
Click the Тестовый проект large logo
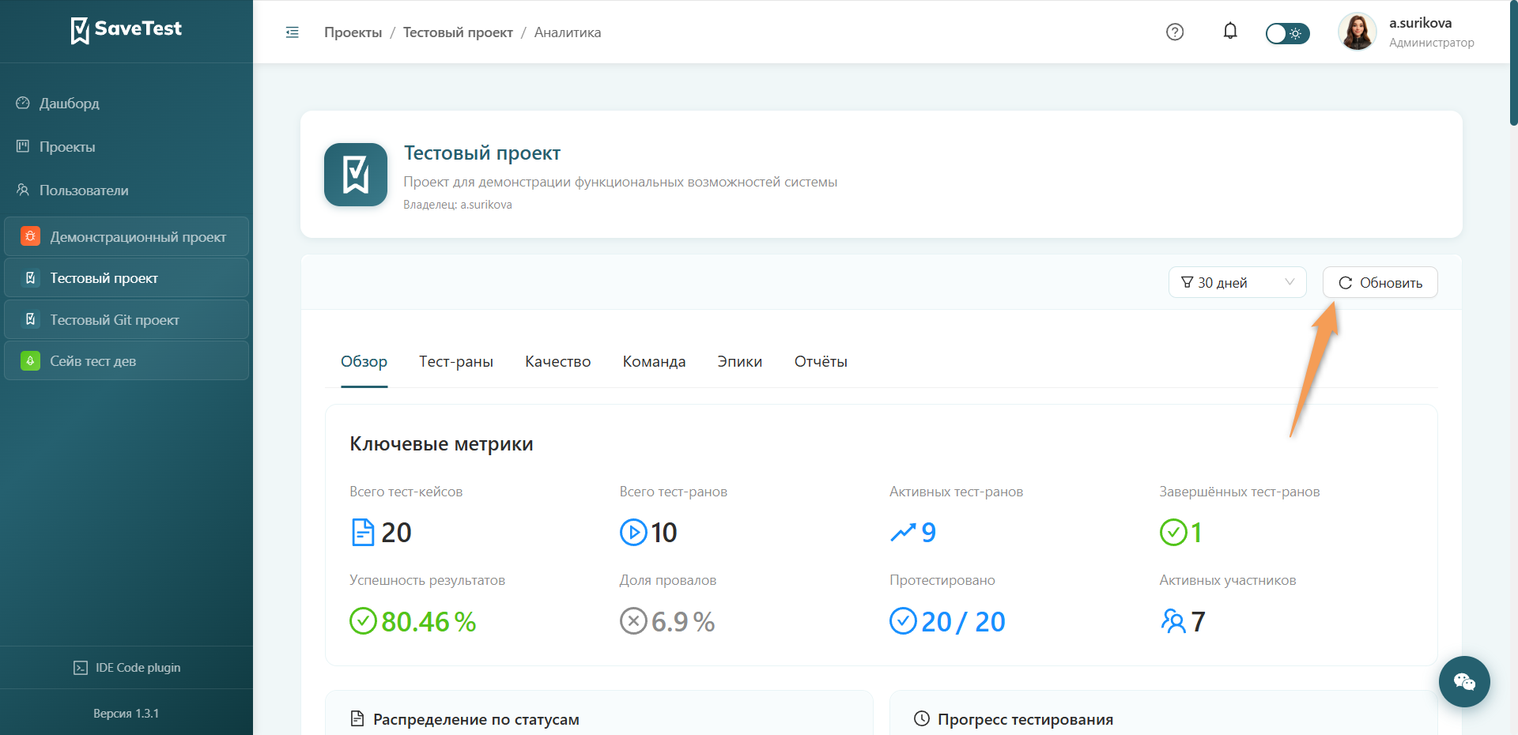pos(356,175)
